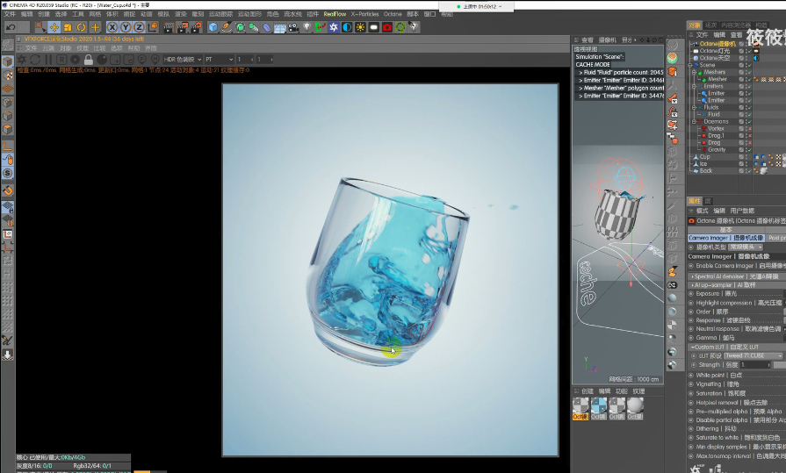
Task: Click the red Octane camera icon in toolbar
Action: point(387,27)
